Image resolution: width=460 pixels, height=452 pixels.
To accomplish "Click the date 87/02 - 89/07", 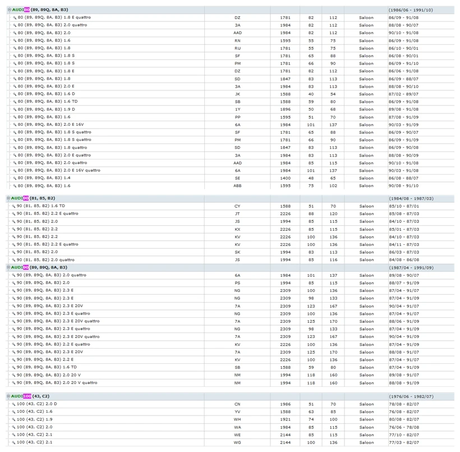I will pyautogui.click(x=404, y=94).
